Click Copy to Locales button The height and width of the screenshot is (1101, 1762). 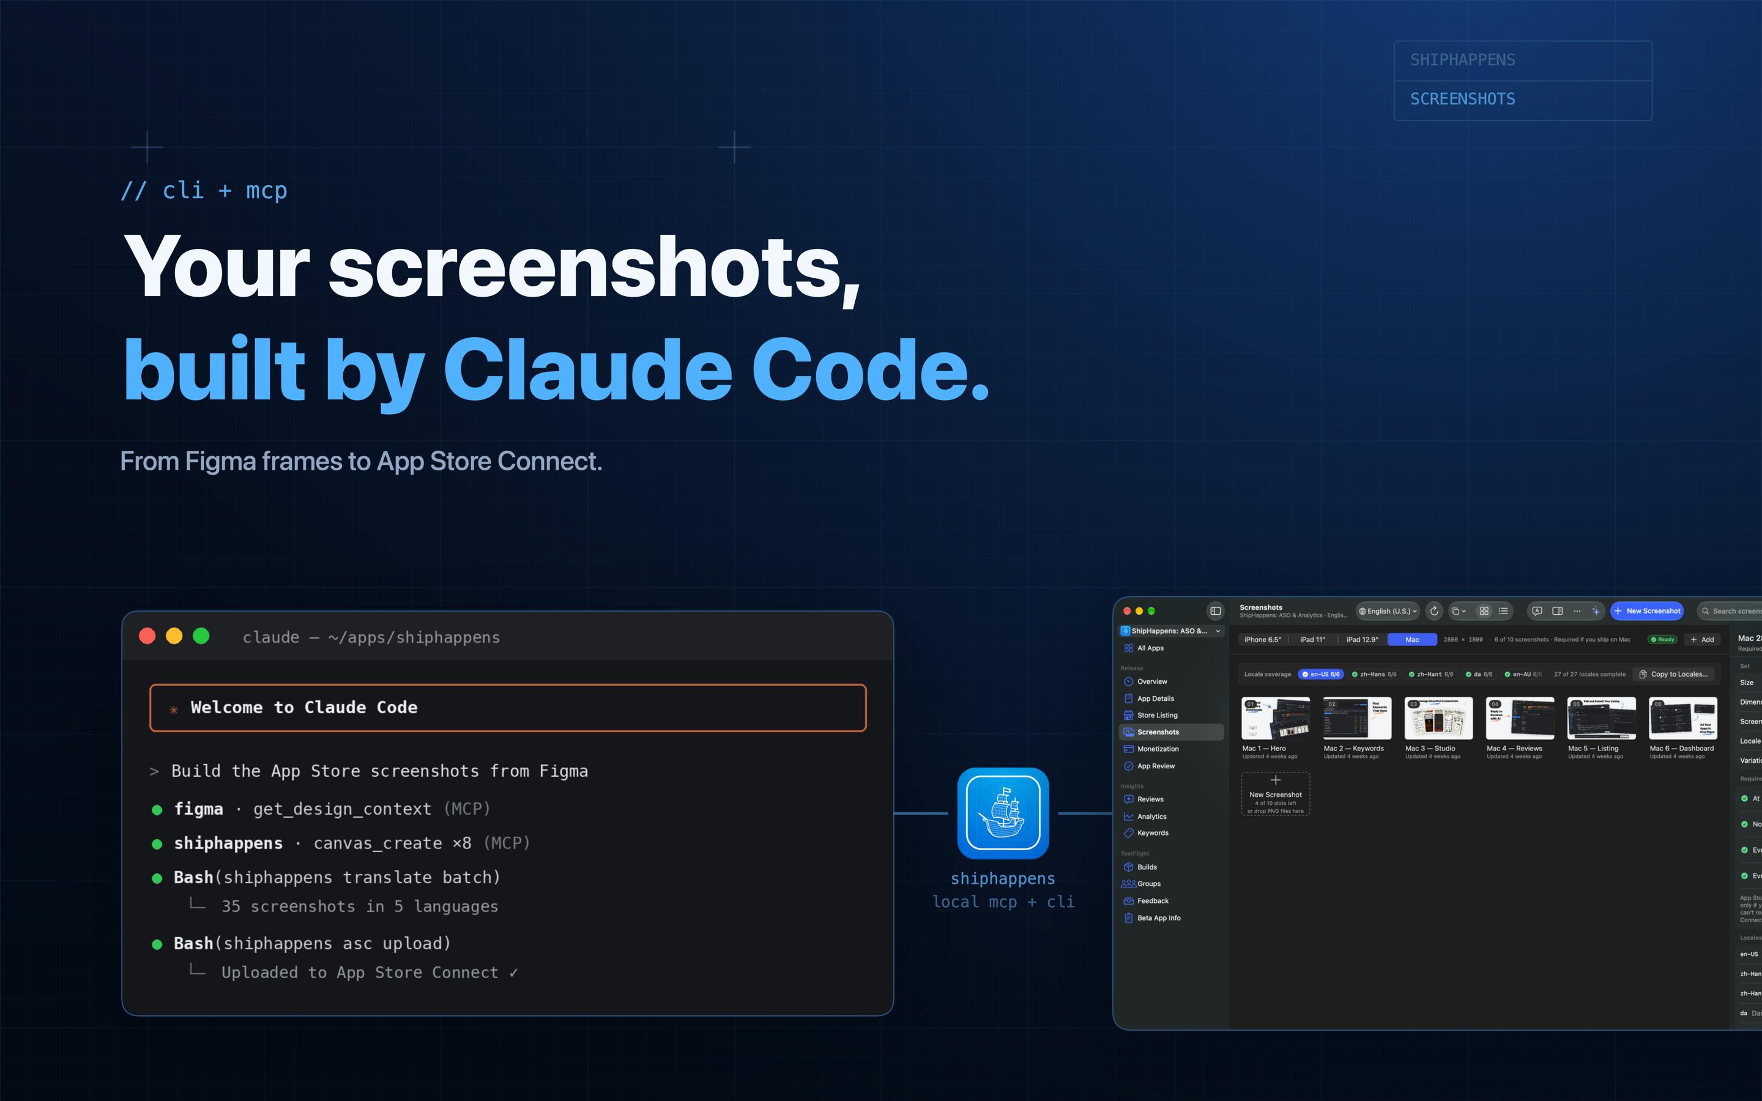coord(1673,674)
